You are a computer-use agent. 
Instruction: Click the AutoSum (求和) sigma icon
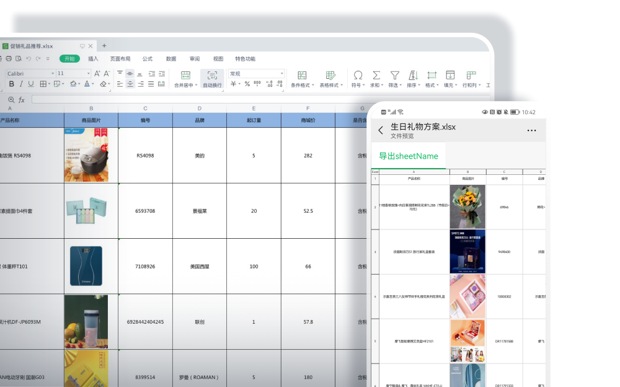(x=376, y=75)
